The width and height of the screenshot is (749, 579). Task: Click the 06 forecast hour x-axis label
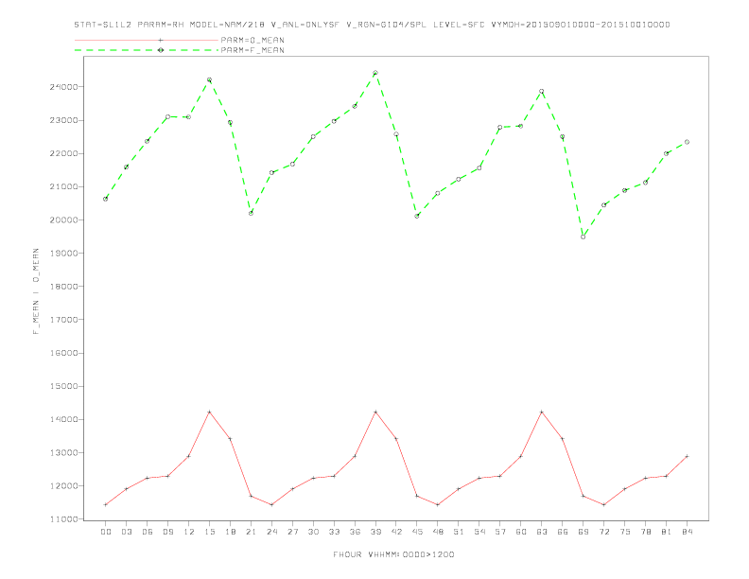tap(148, 532)
